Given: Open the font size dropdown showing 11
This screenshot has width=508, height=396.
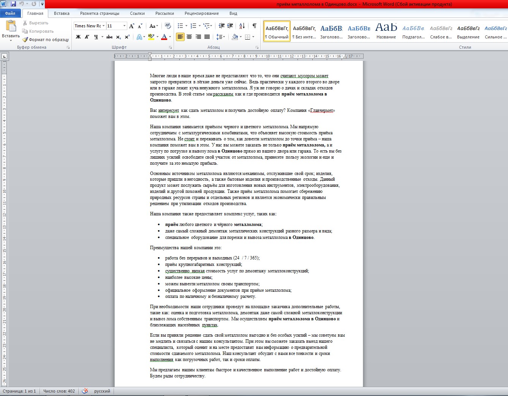Looking at the screenshot, I should (x=124, y=26).
